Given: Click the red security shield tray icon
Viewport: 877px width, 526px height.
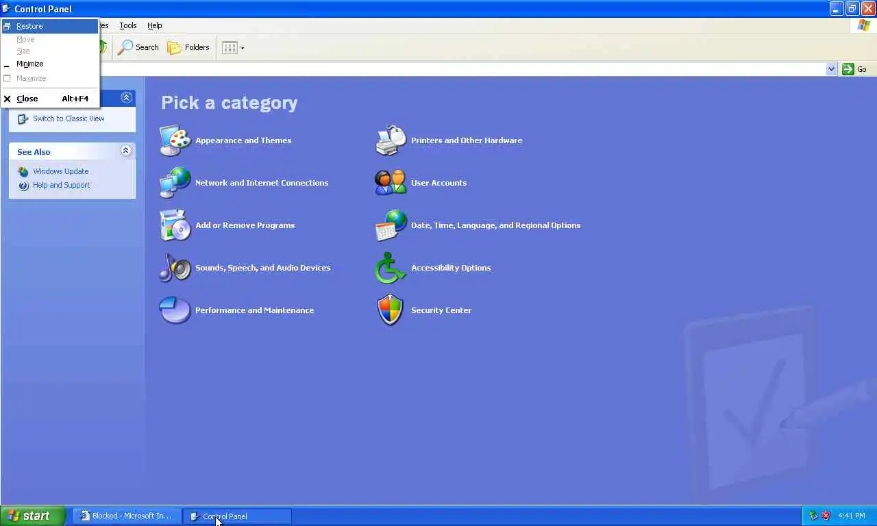Looking at the screenshot, I should [826, 516].
